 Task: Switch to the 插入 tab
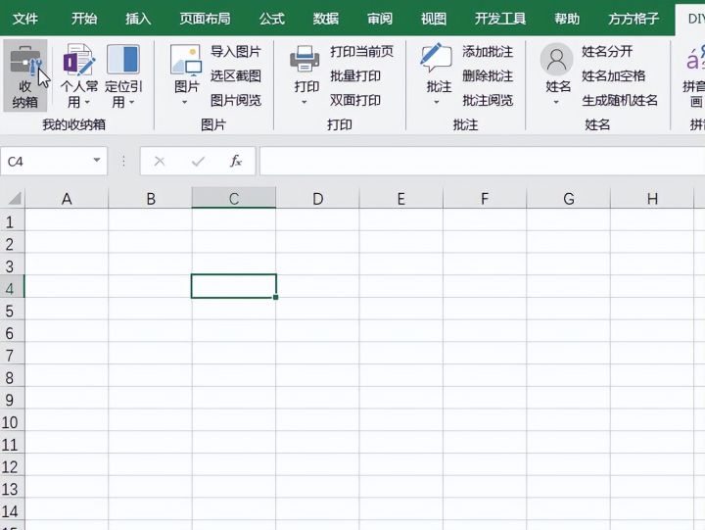click(x=138, y=19)
